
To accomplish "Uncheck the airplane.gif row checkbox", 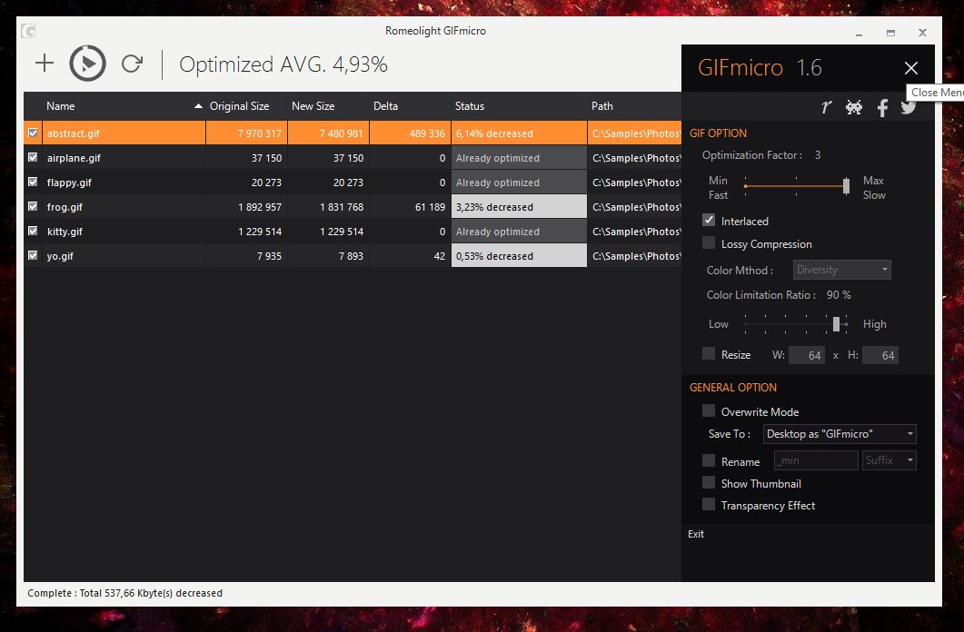I will click(33, 157).
